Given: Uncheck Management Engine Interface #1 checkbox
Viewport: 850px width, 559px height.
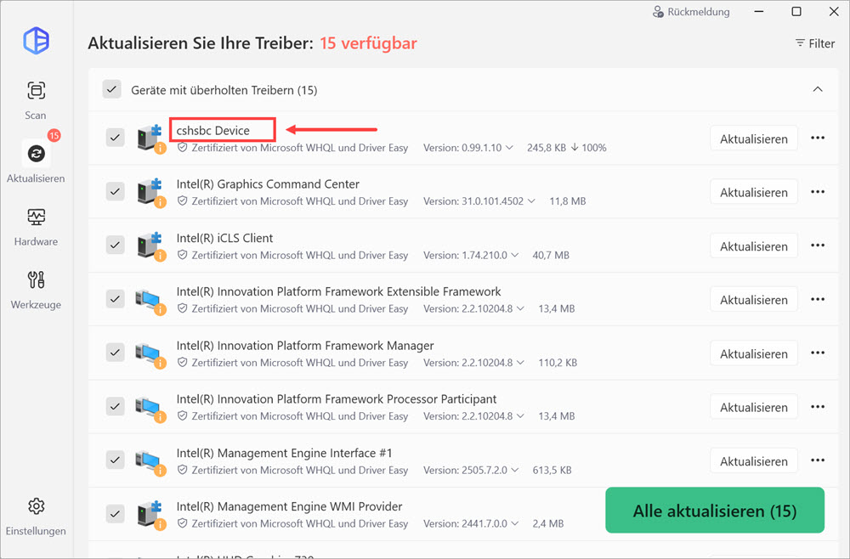Looking at the screenshot, I should coord(115,460).
